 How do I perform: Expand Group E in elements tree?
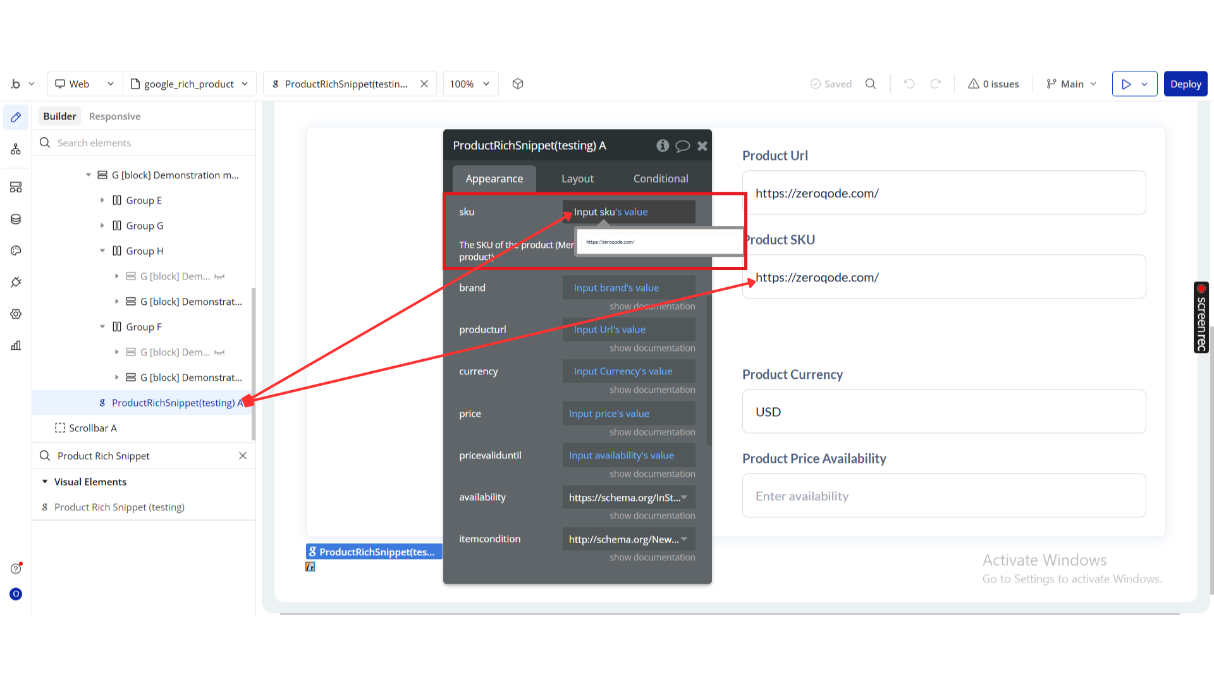102,200
